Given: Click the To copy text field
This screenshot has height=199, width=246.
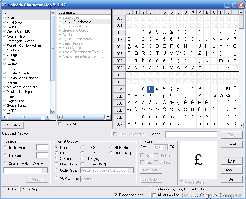Looking at the screenshot, I should point(191,135).
